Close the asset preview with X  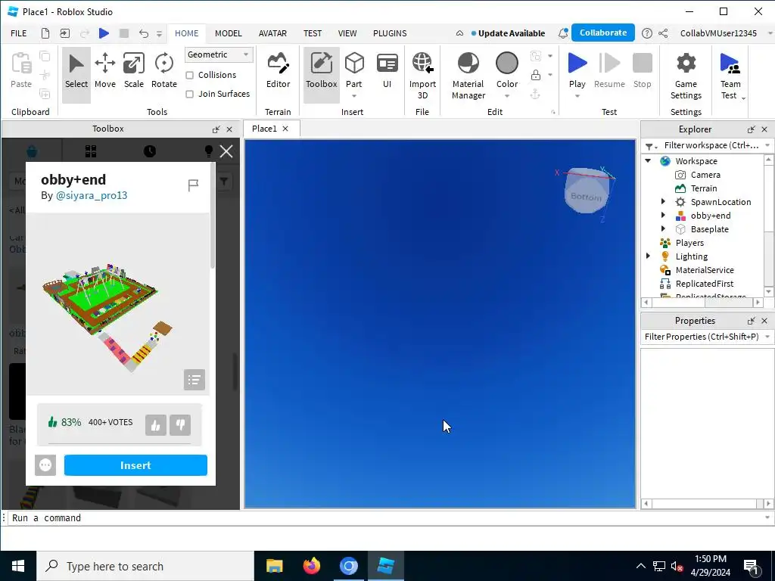coord(226,151)
